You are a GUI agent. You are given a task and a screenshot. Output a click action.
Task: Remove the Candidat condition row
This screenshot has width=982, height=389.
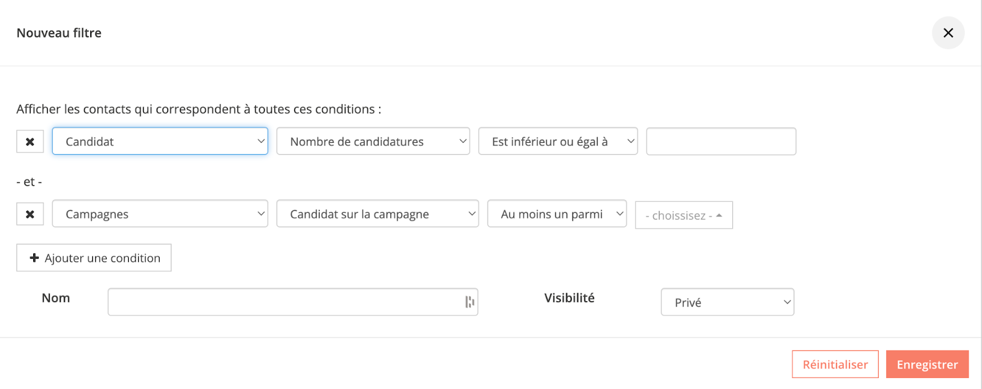coord(30,142)
